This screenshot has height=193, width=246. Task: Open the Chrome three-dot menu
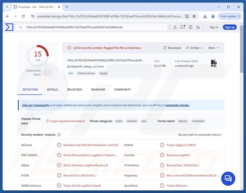[x=239, y=16]
